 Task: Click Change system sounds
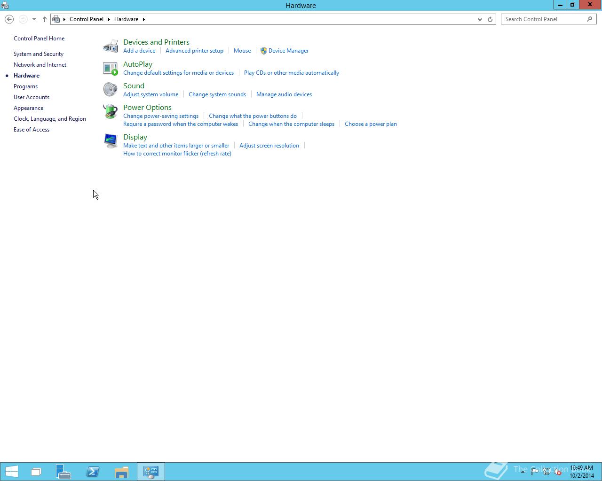pyautogui.click(x=217, y=94)
